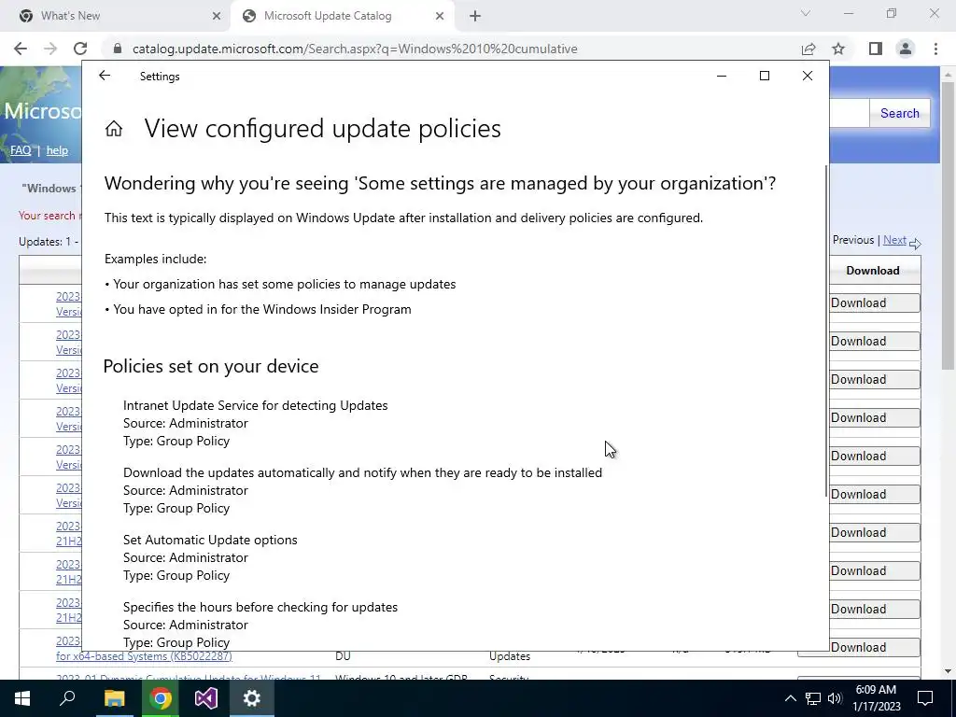
Task: Open the FAQ link
Action: [x=21, y=150]
